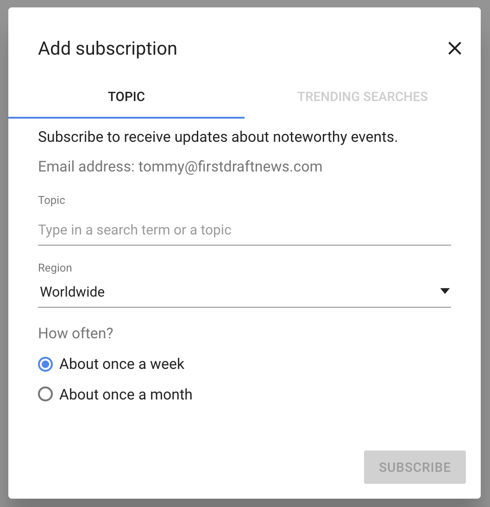Click the "How often?" heading
490x507 pixels.
pos(75,333)
